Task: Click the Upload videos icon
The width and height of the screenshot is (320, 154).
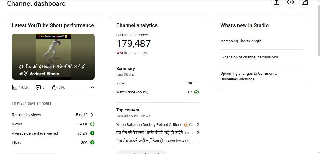Action: coord(277,3)
